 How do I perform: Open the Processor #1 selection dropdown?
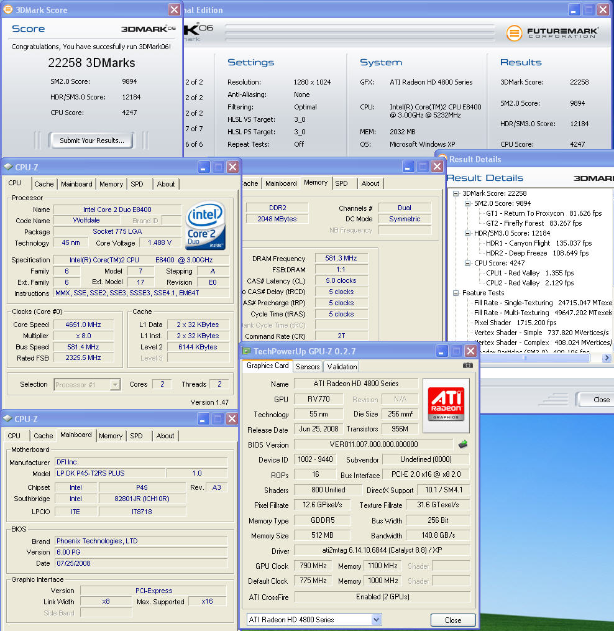[115, 385]
